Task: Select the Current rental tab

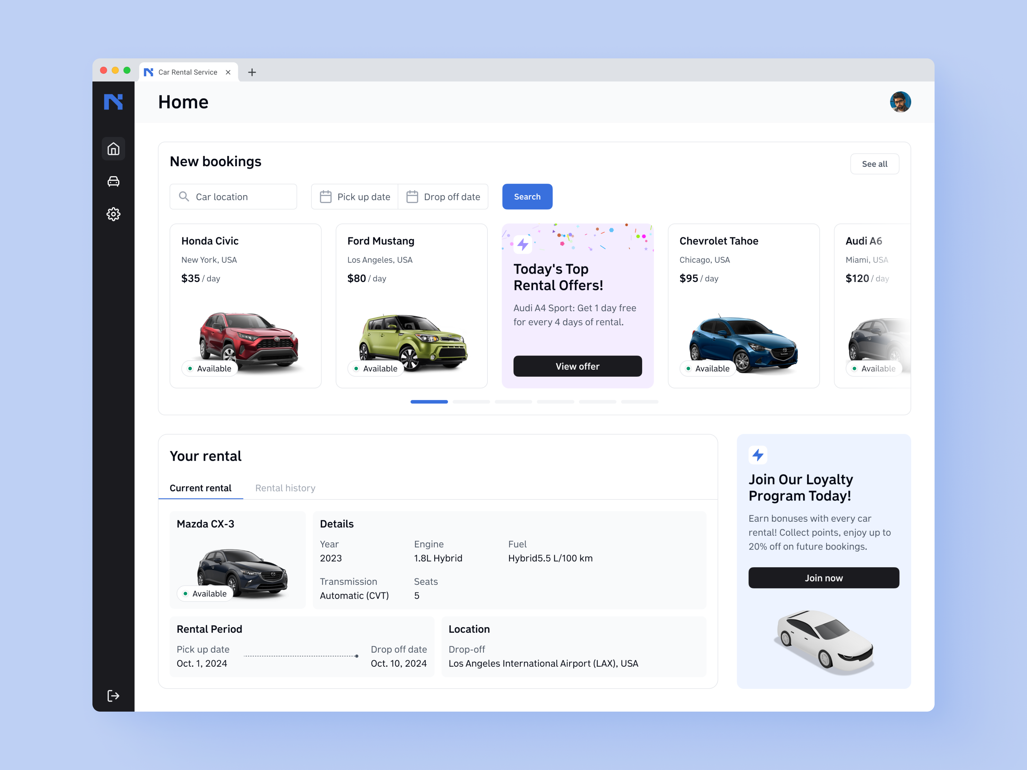Action: (201, 488)
